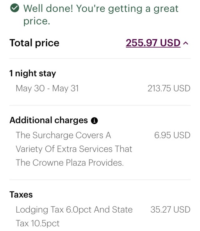Select the May 30 - May 31 date range

pyautogui.click(x=47, y=88)
